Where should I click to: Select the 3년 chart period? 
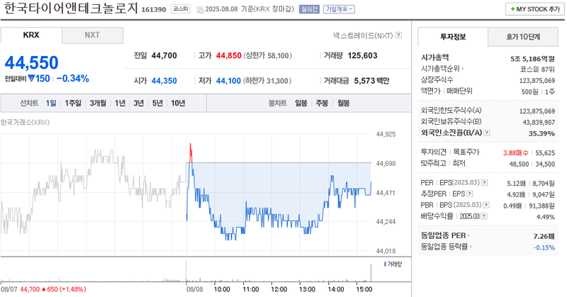click(x=139, y=103)
